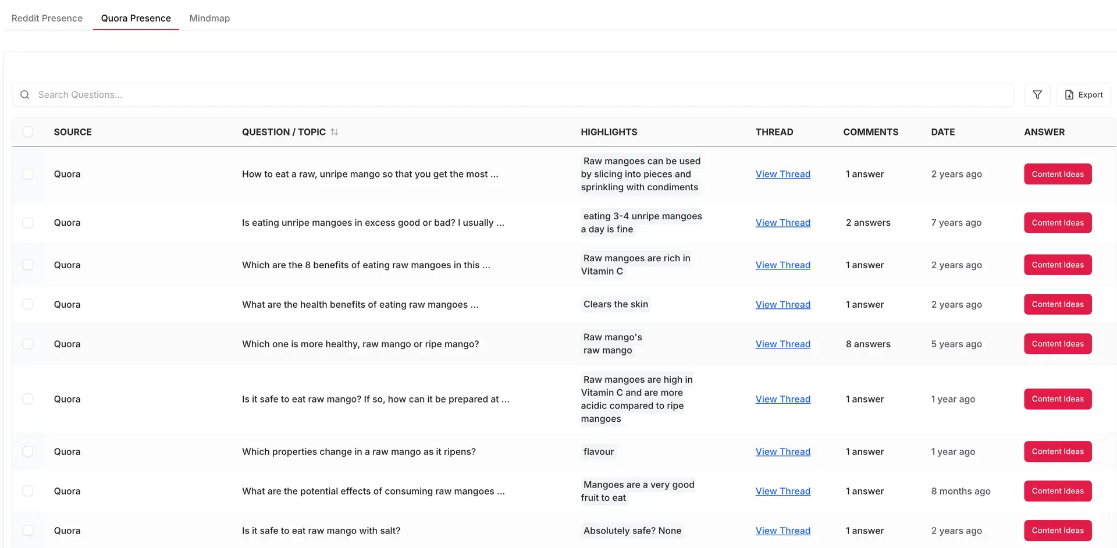
Task: Select the checkbox for the ripens properties question
Action: (28, 451)
